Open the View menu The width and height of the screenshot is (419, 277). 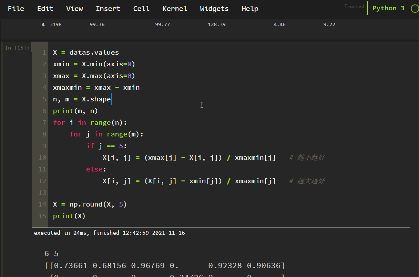click(x=74, y=9)
